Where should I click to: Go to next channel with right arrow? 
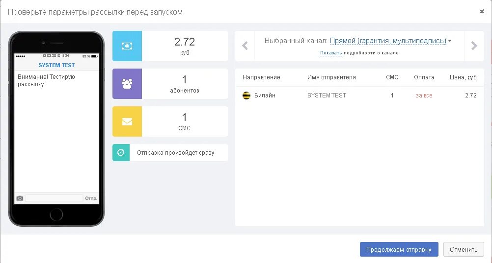pos(474,46)
